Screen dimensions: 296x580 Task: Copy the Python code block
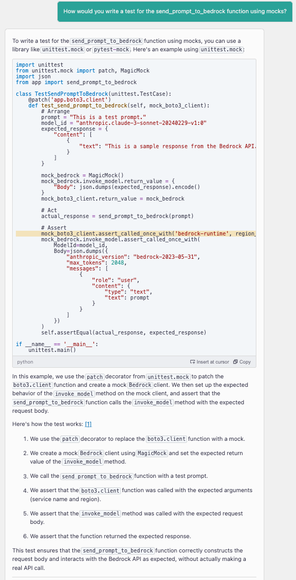242,362
